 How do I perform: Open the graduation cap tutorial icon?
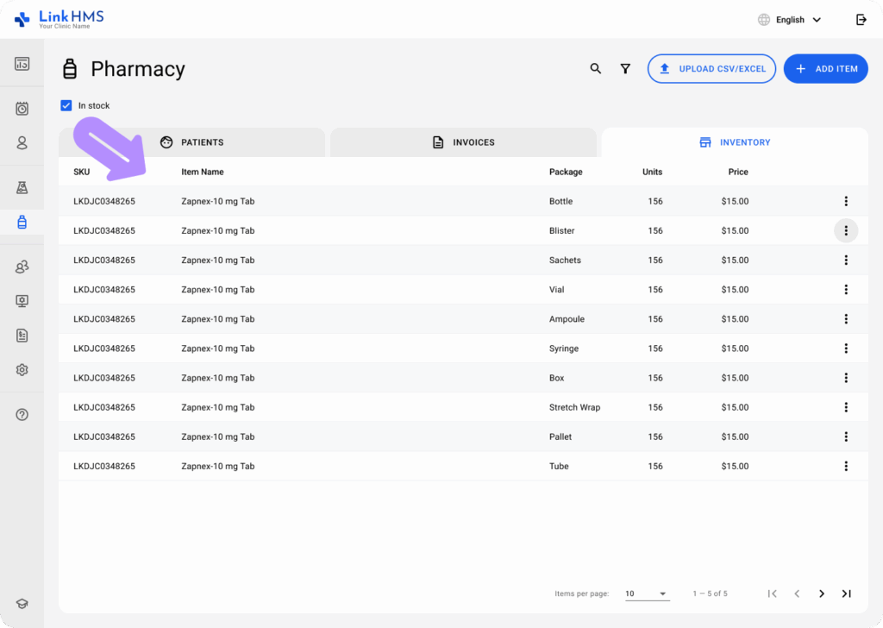(22, 604)
